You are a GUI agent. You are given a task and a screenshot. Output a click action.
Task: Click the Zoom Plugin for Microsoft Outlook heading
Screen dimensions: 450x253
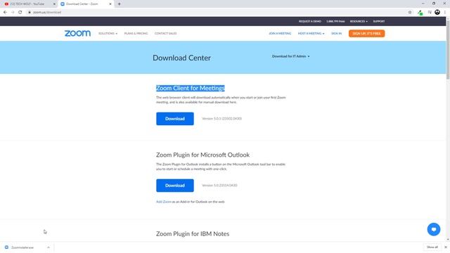(x=202, y=155)
